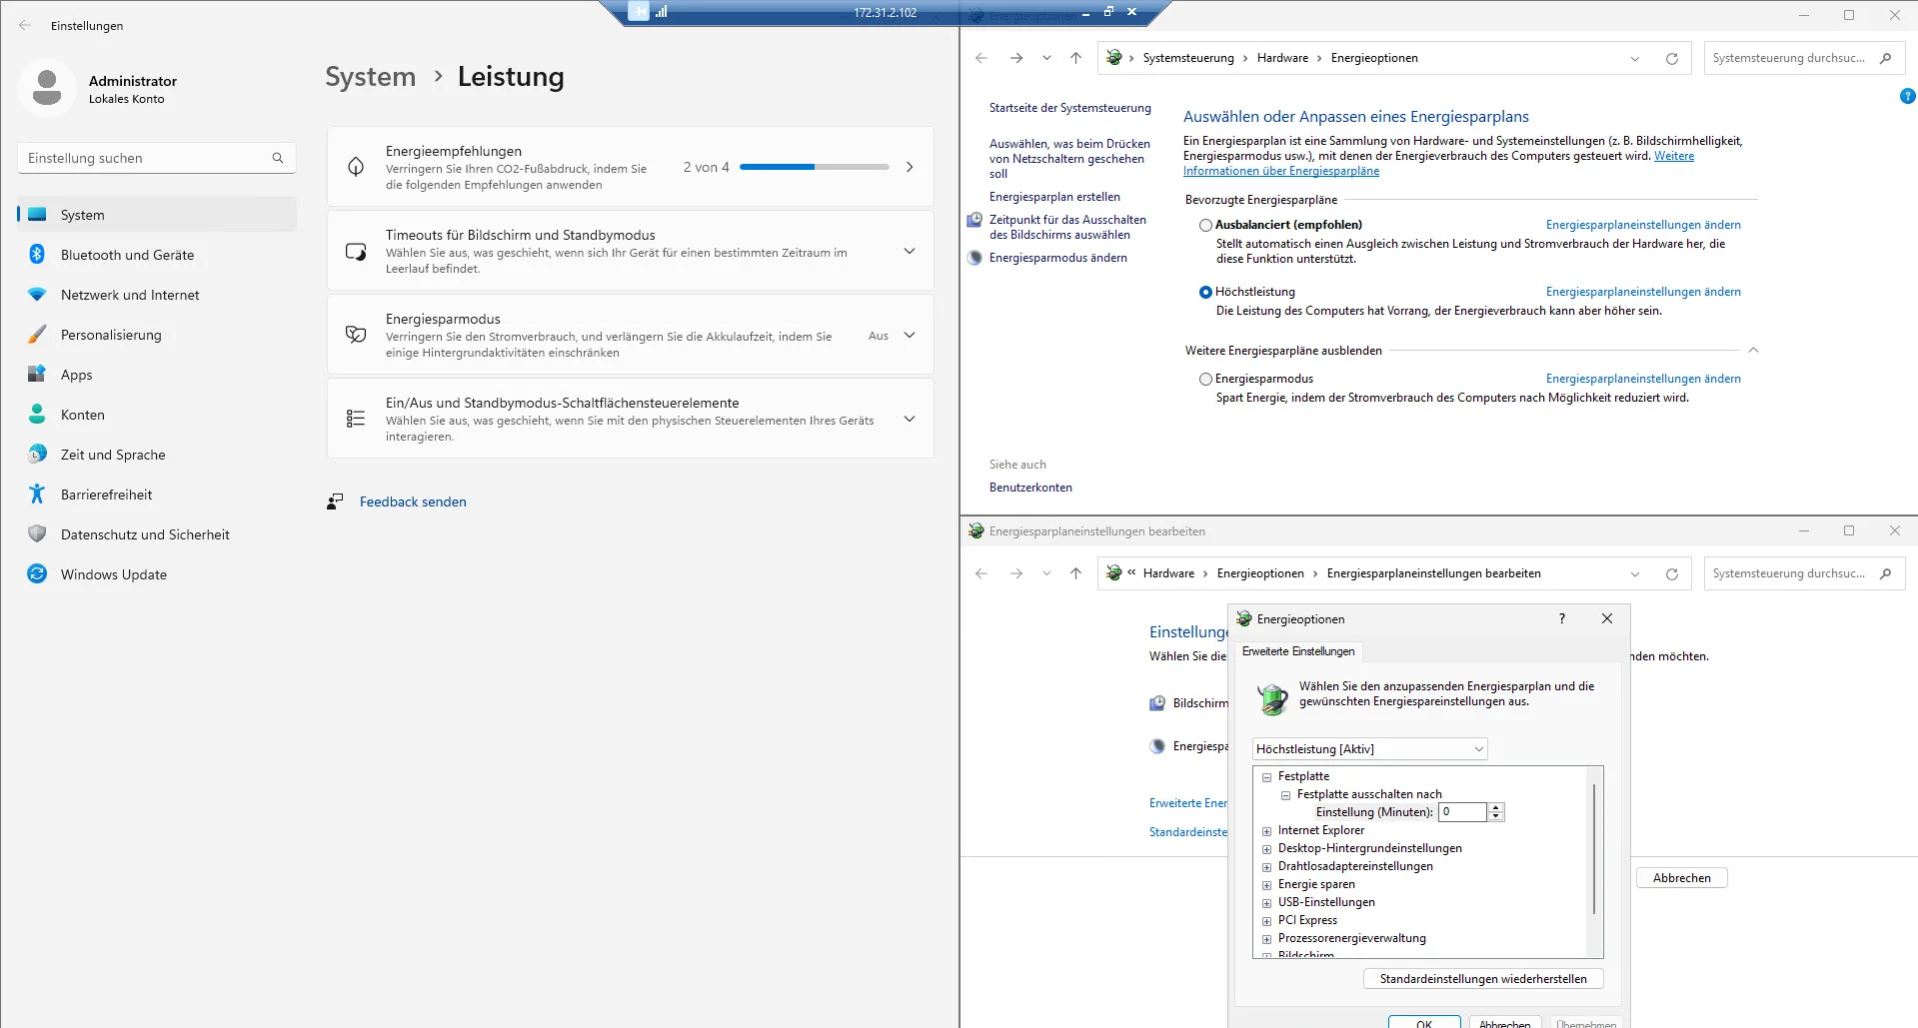
Task: Expand Drahtlosadaptereinstellungen tree node
Action: point(1266,866)
